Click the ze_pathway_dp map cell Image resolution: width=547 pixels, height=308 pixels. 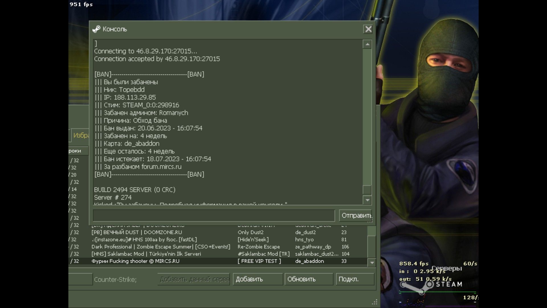tap(313, 247)
